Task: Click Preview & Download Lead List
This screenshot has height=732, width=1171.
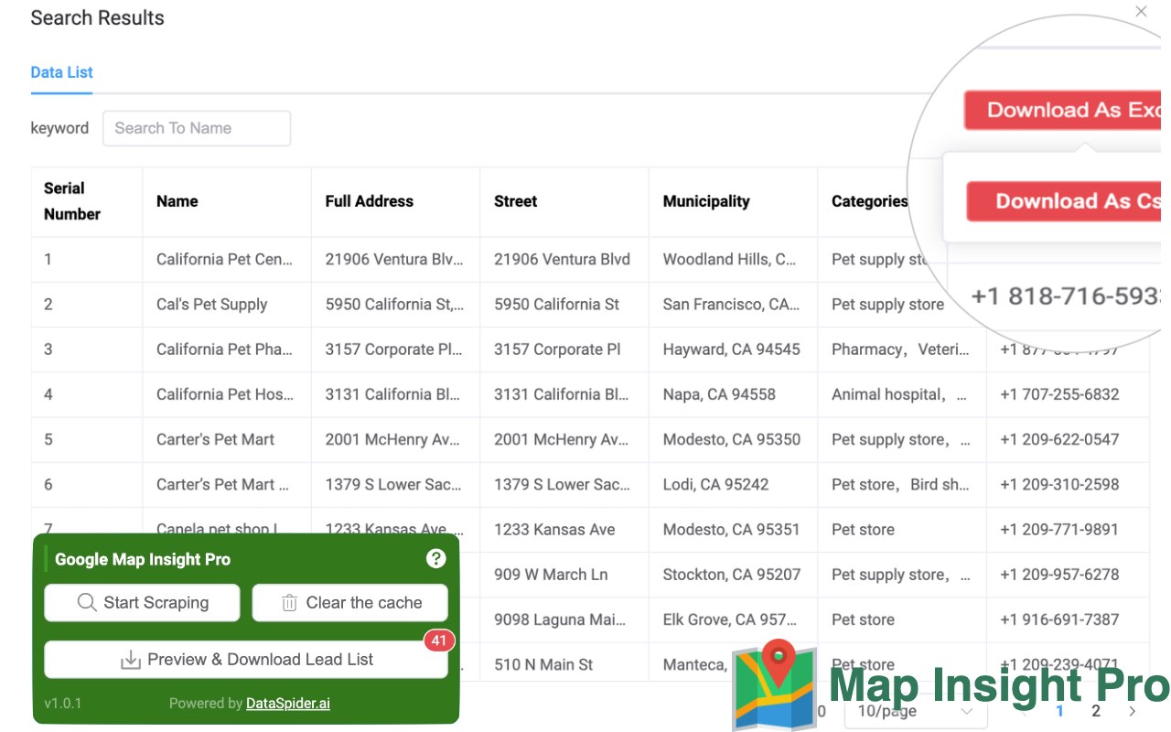Action: point(246,660)
